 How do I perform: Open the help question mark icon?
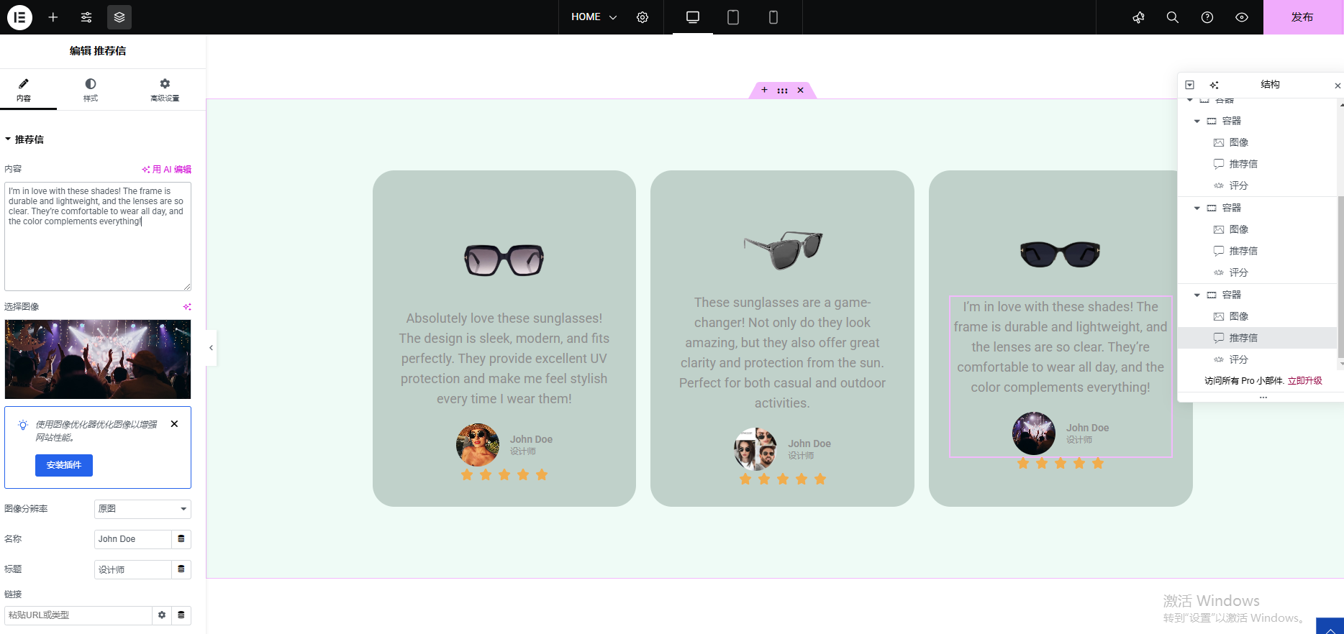[x=1207, y=17]
